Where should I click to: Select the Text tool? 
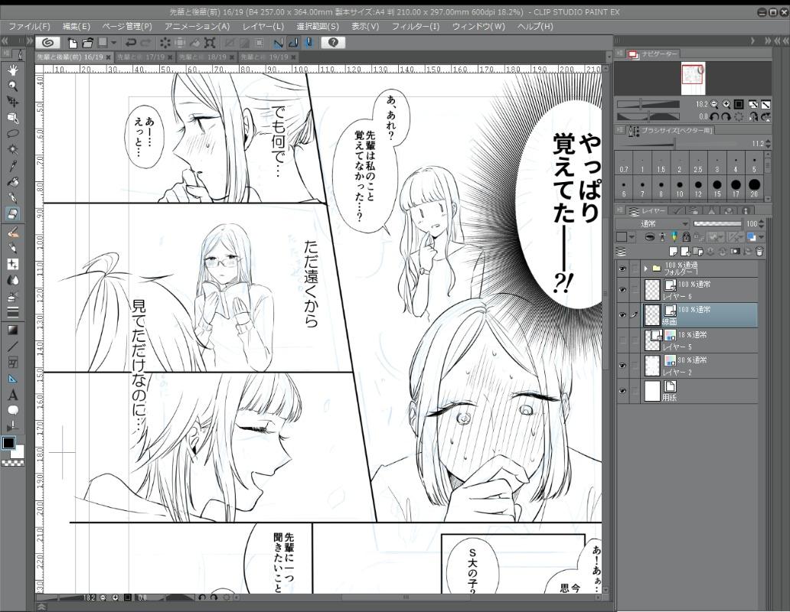click(x=12, y=395)
